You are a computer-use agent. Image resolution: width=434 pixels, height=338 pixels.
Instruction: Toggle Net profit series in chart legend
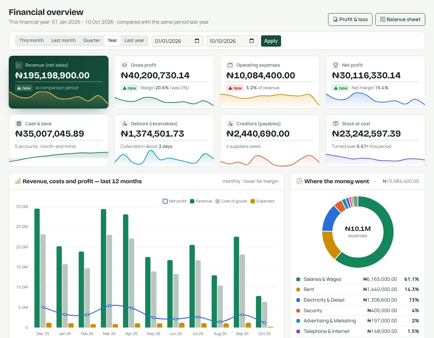pos(175,201)
